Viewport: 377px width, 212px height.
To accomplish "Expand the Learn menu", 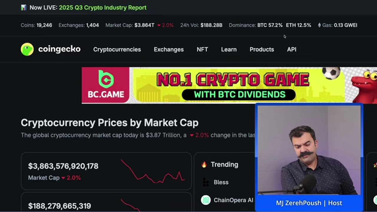I will coord(229,49).
